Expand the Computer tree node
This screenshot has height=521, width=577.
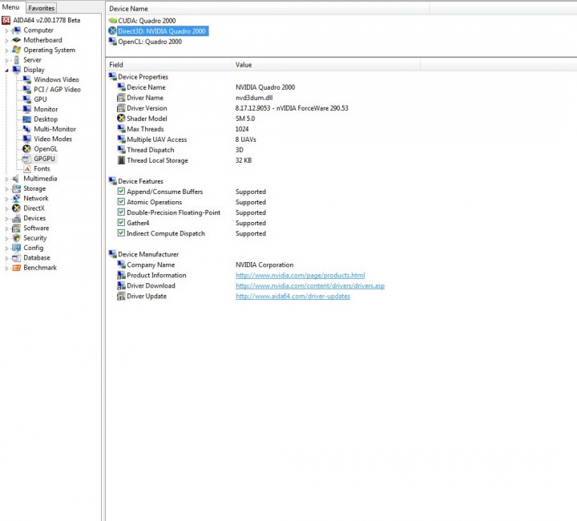(6, 31)
